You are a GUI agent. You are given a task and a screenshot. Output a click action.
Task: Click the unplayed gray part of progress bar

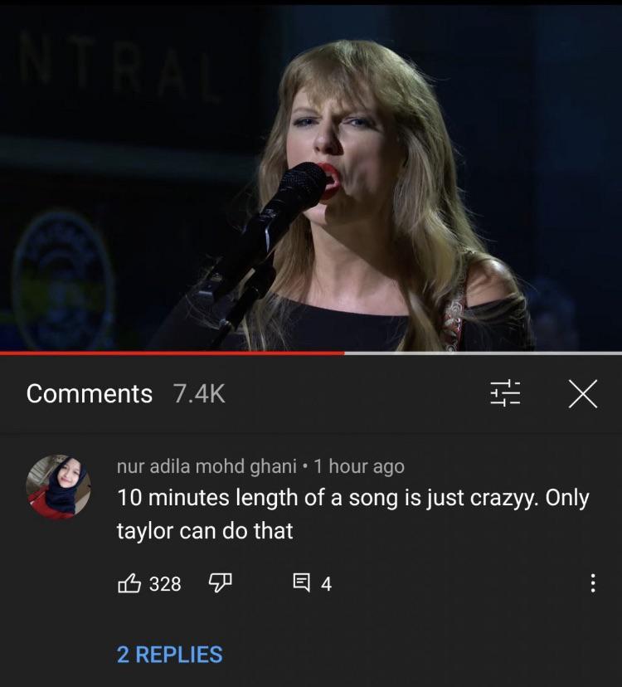point(484,353)
